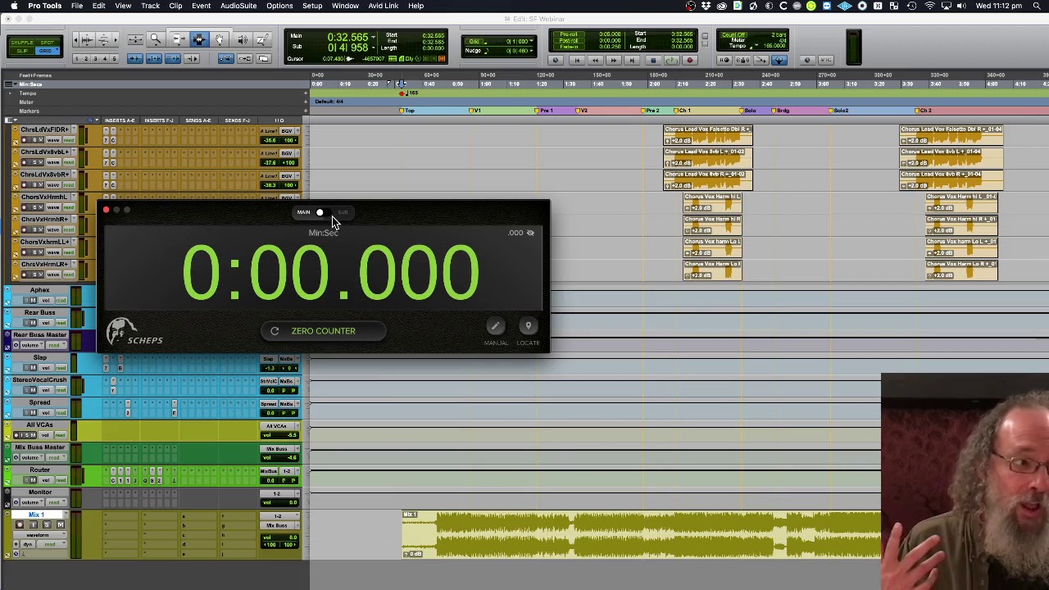Expand the Tempo ruler disclosure triangle
The image size is (1049, 590).
tap(10, 93)
